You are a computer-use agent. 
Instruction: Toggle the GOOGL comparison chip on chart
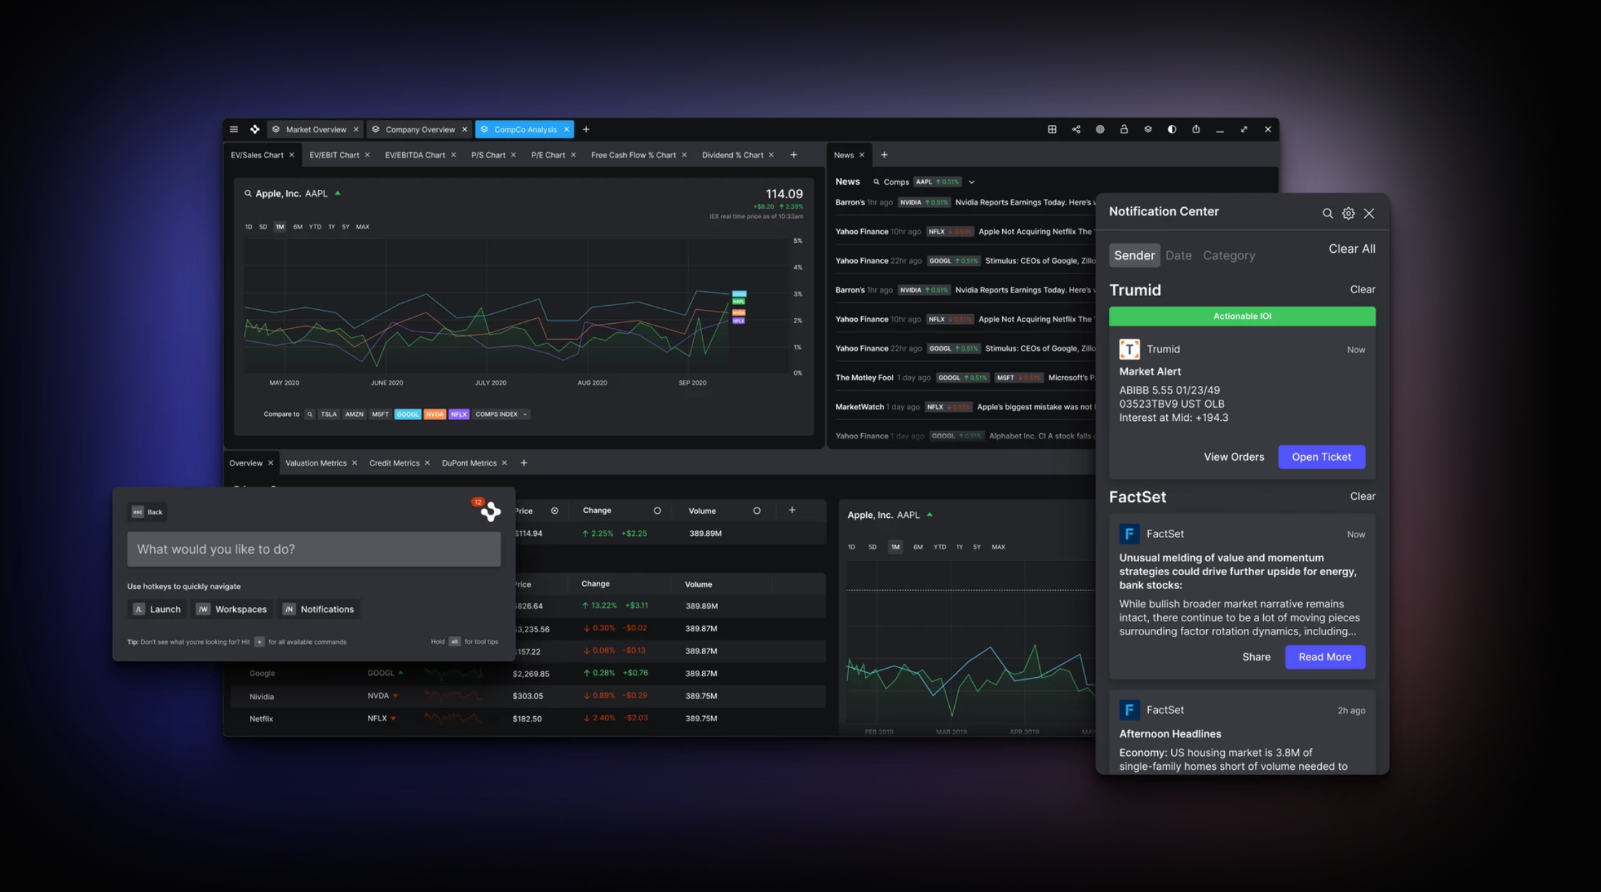408,414
